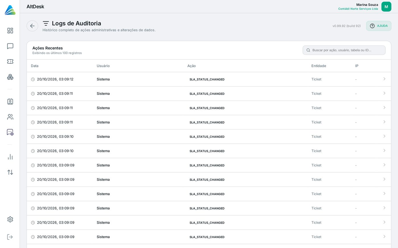Open the dashboard grid icon in sidebar

(x=10, y=31)
